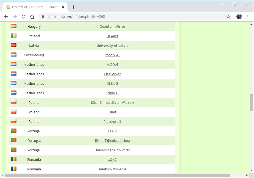Click flag in Universidade do Porto row
Image resolution: width=254 pixels, height=178 pixels.
coord(14,150)
